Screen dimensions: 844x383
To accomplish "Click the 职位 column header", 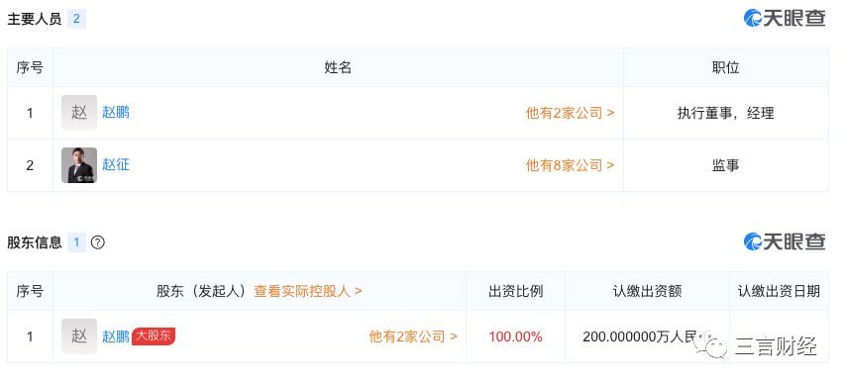I will click(x=725, y=67).
